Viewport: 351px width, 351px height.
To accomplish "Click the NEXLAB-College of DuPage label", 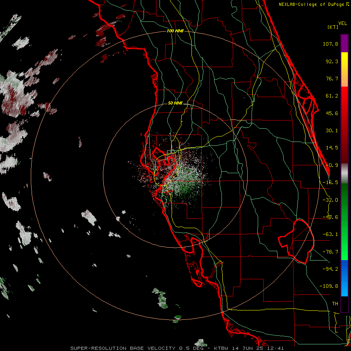I will (311, 4).
